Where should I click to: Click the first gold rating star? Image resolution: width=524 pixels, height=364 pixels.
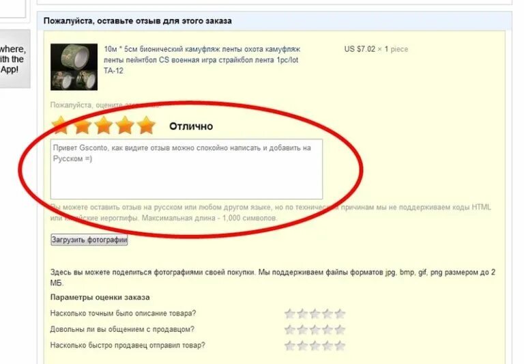tap(60, 126)
